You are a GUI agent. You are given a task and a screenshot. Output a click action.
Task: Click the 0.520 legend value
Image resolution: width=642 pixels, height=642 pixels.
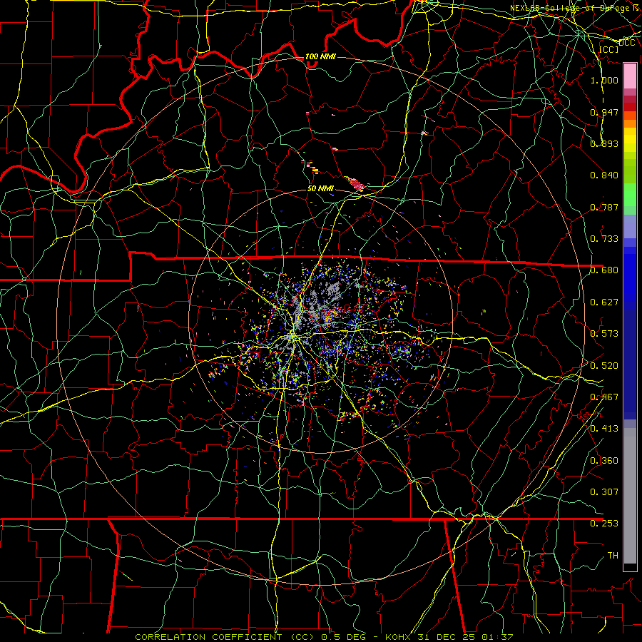pyautogui.click(x=604, y=365)
